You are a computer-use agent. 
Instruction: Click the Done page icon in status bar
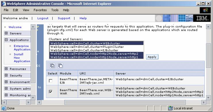(4, 108)
